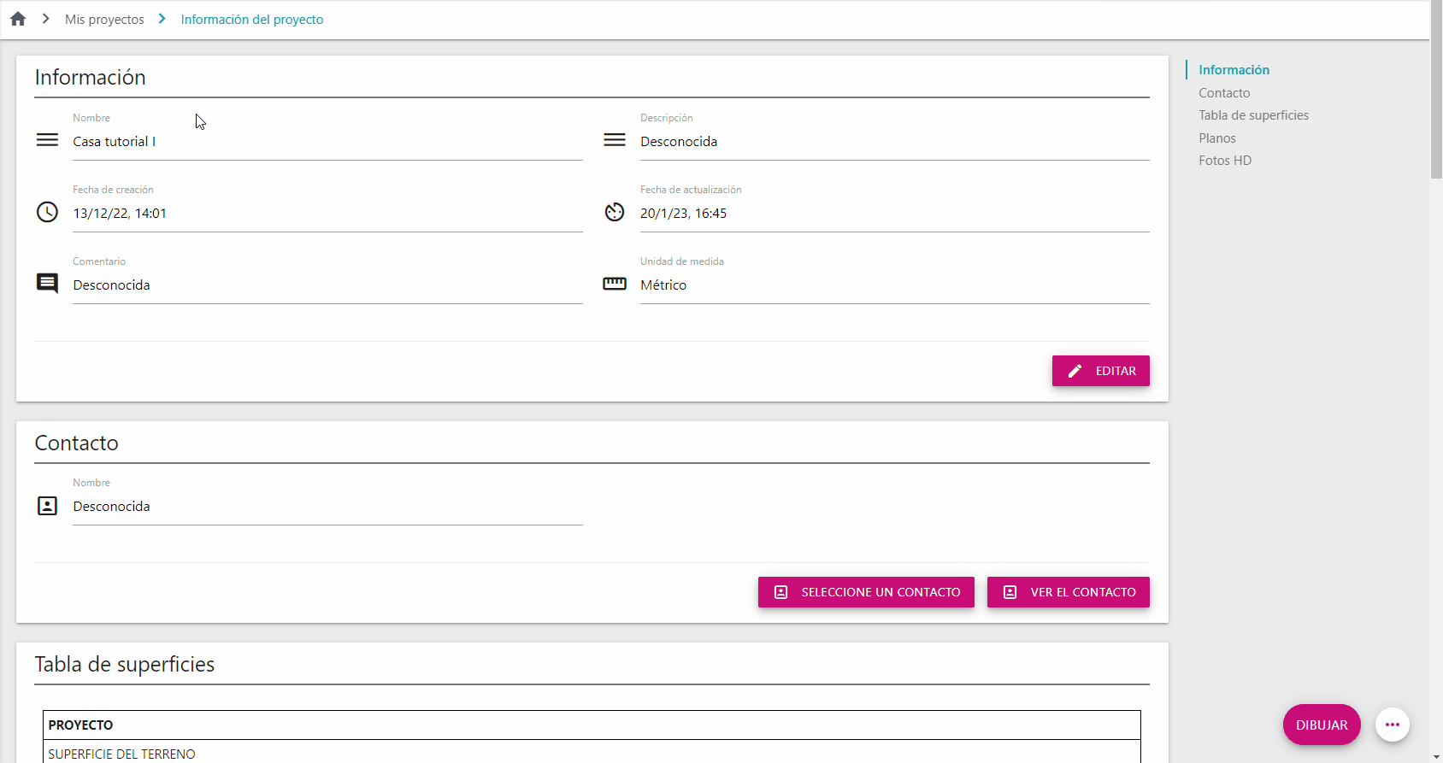Image resolution: width=1443 pixels, height=763 pixels.
Task: Click the EDITAR button
Action: [1101, 371]
